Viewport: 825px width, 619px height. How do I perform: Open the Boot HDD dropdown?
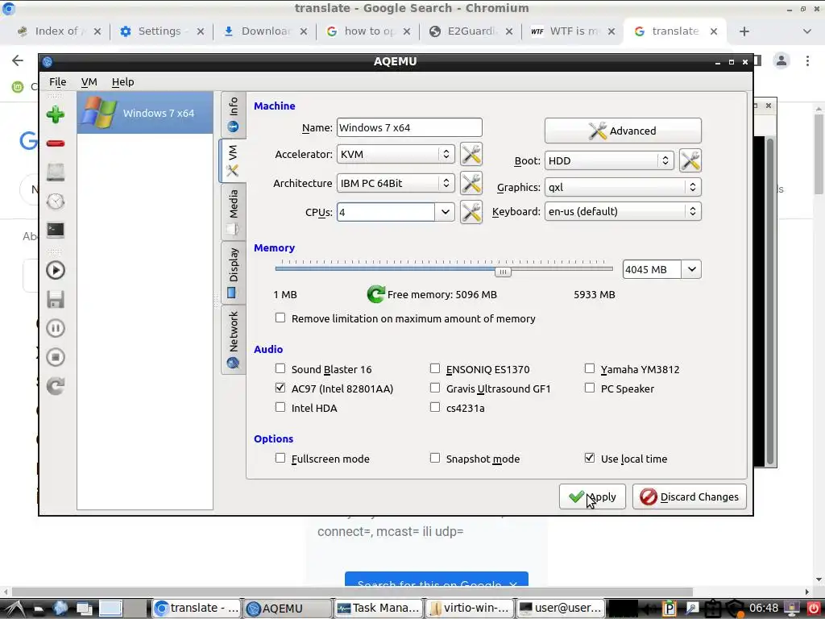[609, 160]
